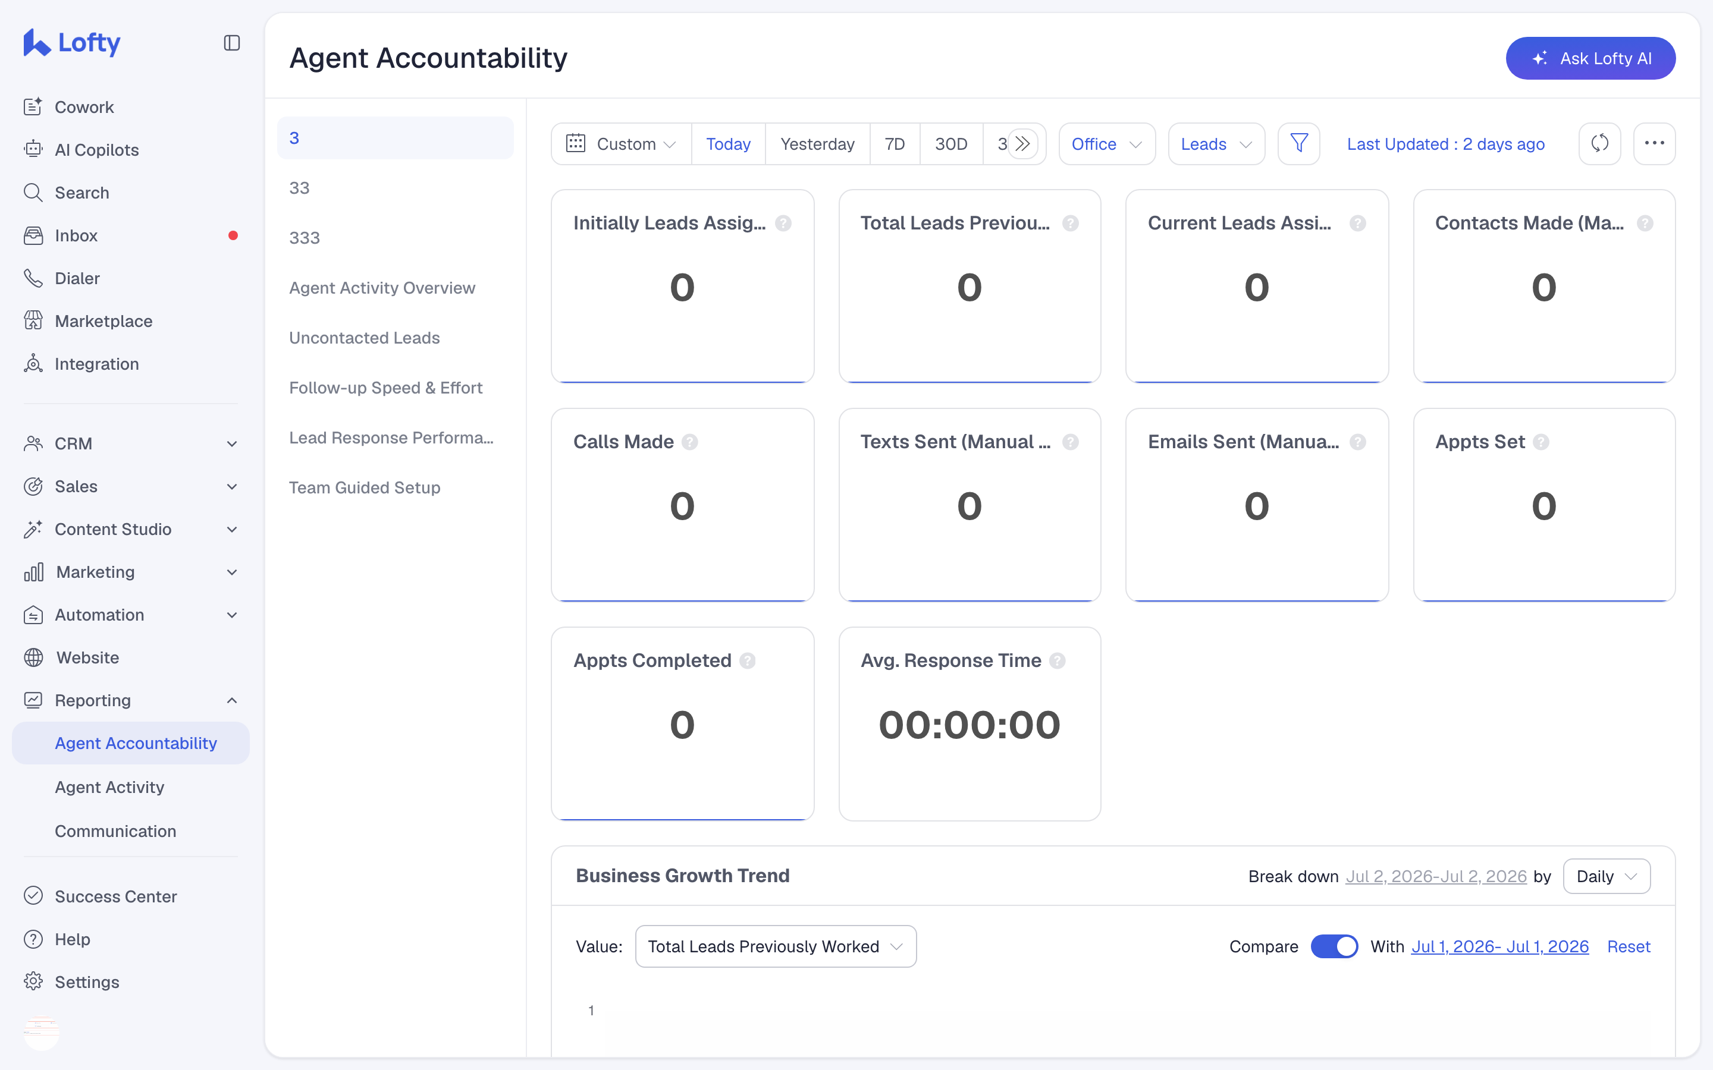This screenshot has height=1070, width=1713.
Task: Open the Inbox sidebar item
Action: click(x=131, y=235)
